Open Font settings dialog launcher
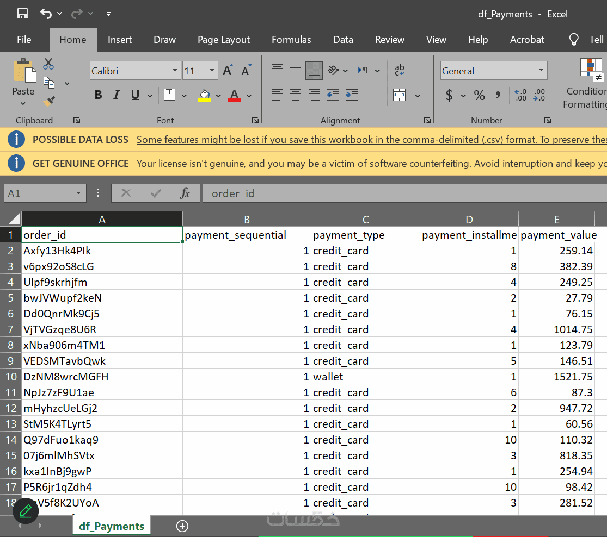This screenshot has height=537, width=607. point(255,120)
